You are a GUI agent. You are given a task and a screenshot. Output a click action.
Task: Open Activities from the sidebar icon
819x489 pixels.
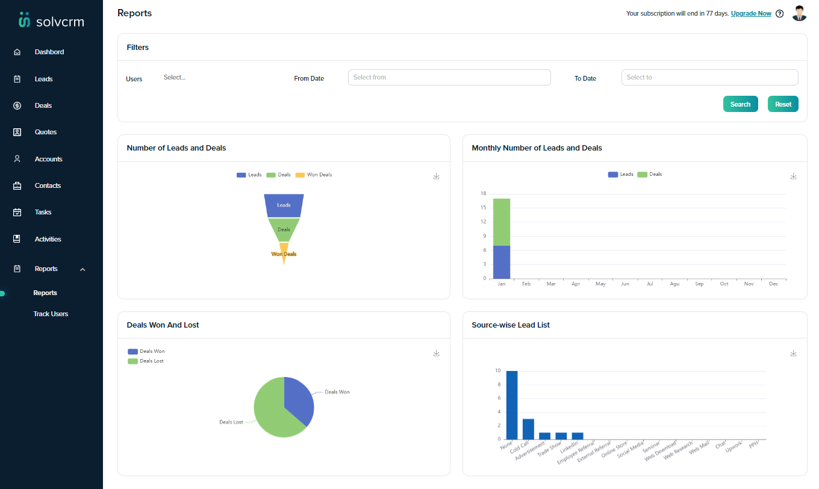(x=17, y=239)
